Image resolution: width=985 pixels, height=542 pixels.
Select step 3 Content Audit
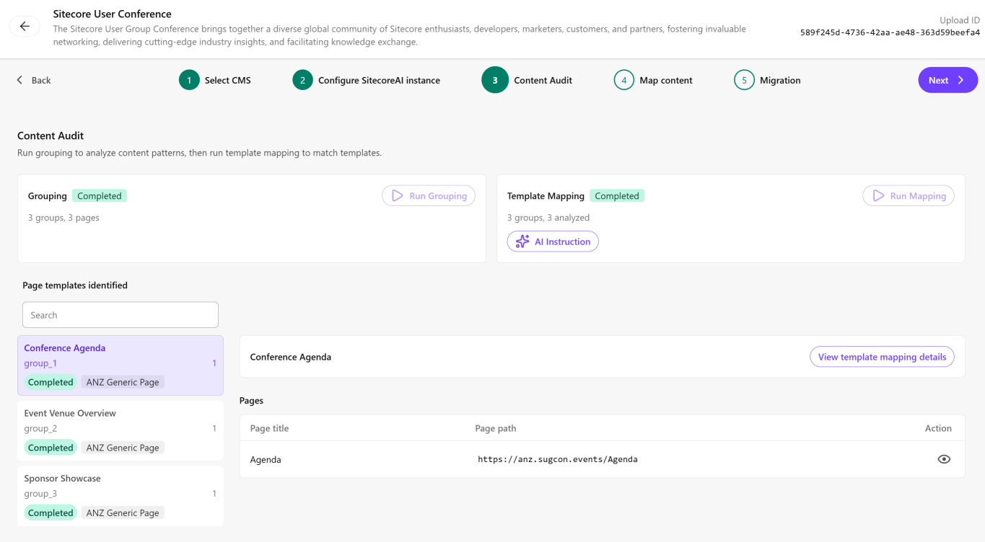(x=527, y=80)
